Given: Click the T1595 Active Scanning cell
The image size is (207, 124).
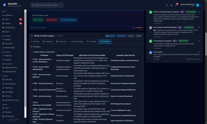Looking at the screenshot, I should (44, 96).
